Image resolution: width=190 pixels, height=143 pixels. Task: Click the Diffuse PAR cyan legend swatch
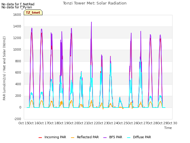[x=129, y=137]
